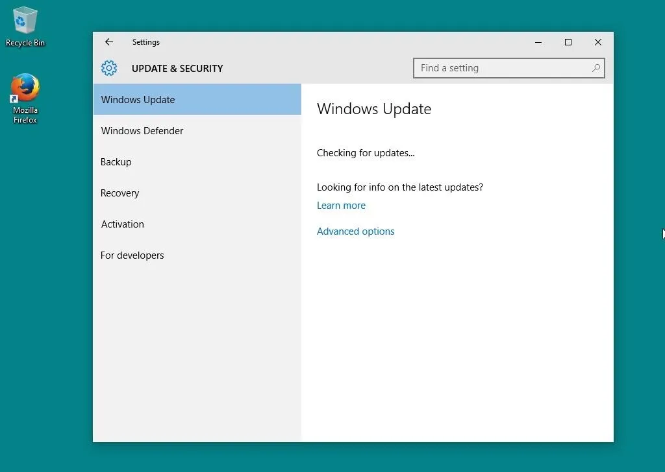This screenshot has width=665, height=472.
Task: Click the search magnifier icon
Action: (x=596, y=67)
